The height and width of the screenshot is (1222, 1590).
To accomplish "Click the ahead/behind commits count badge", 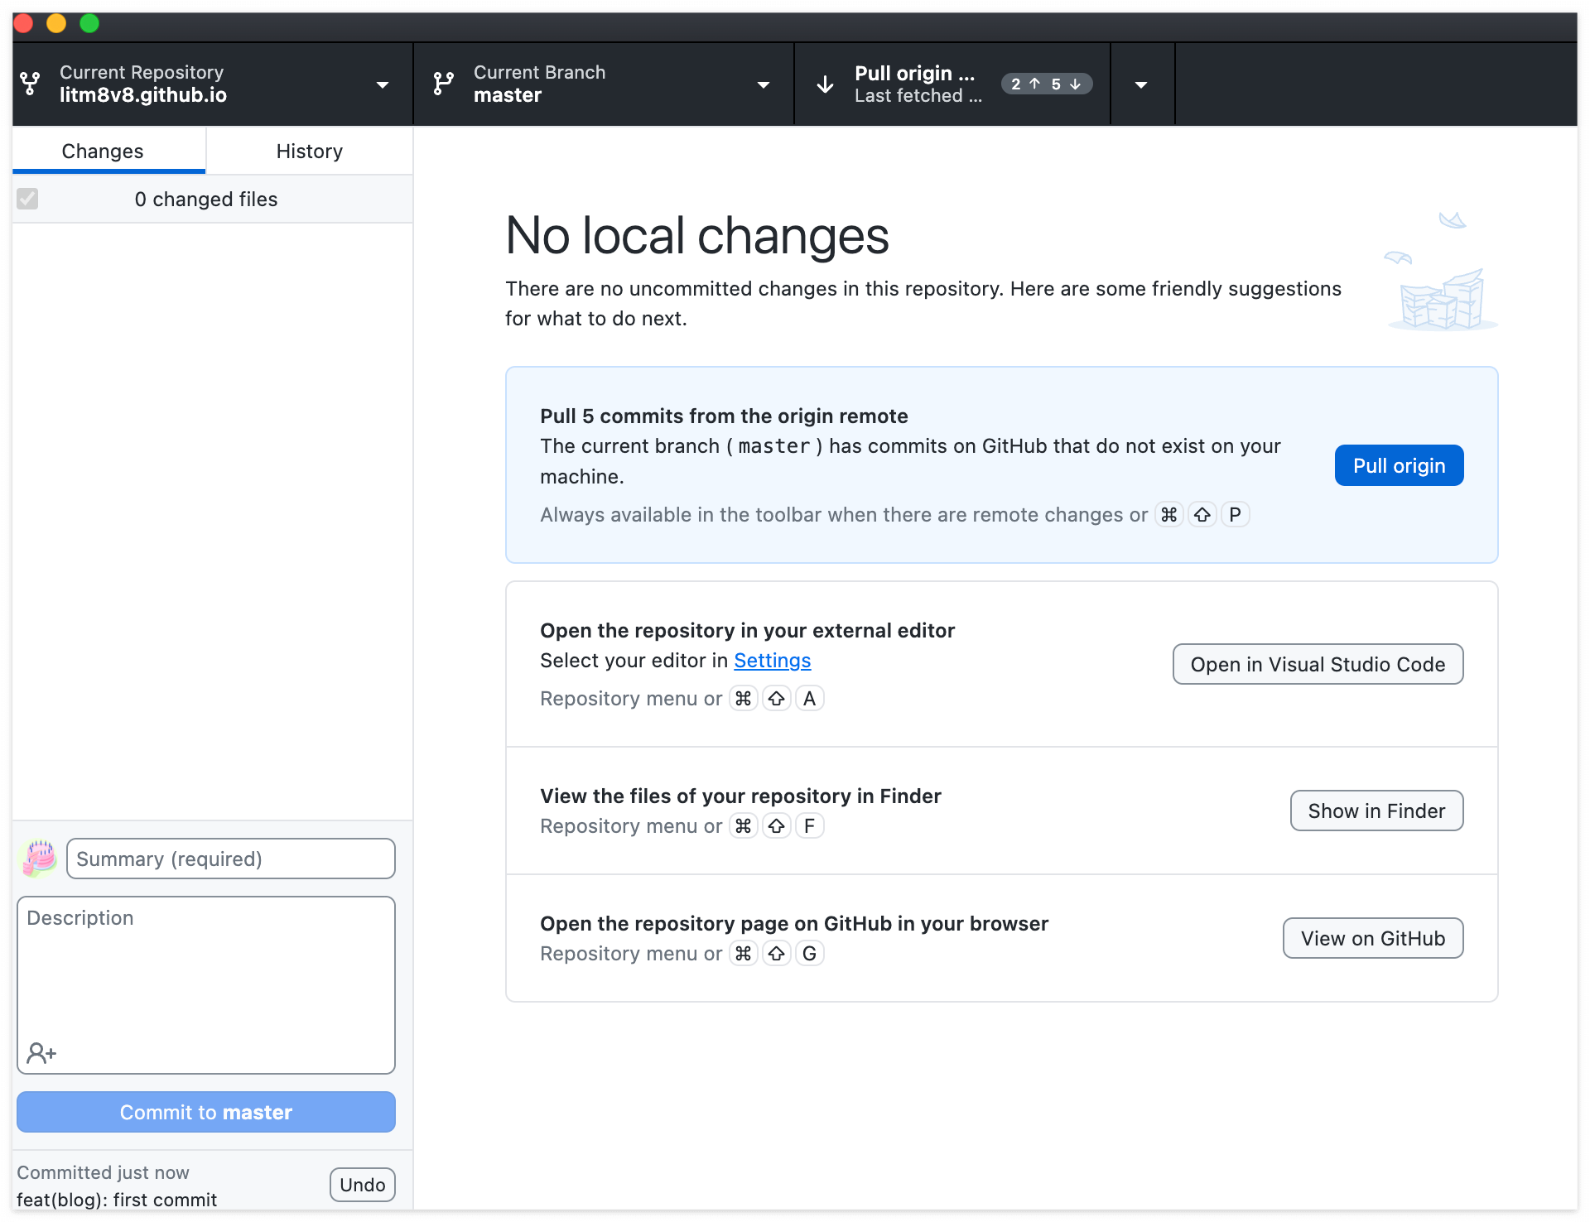I will click(x=1046, y=84).
